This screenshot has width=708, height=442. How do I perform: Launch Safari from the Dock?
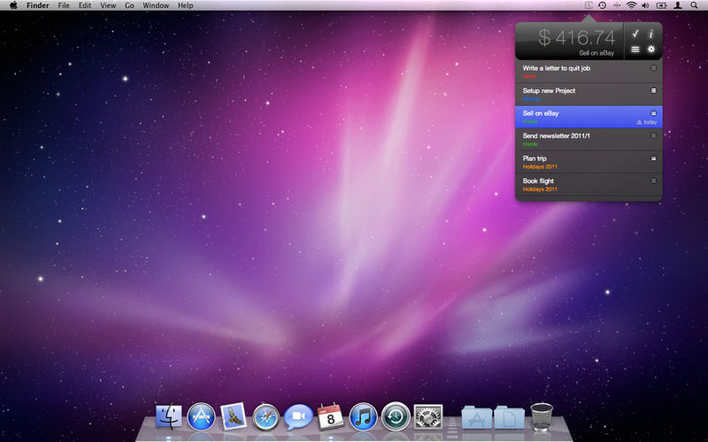(x=265, y=416)
